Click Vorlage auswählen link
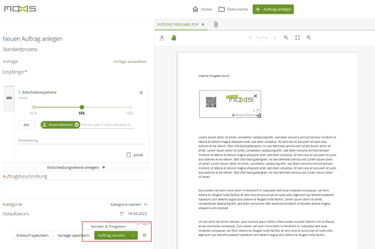Viewport: 375px width, 249px height. [x=130, y=62]
